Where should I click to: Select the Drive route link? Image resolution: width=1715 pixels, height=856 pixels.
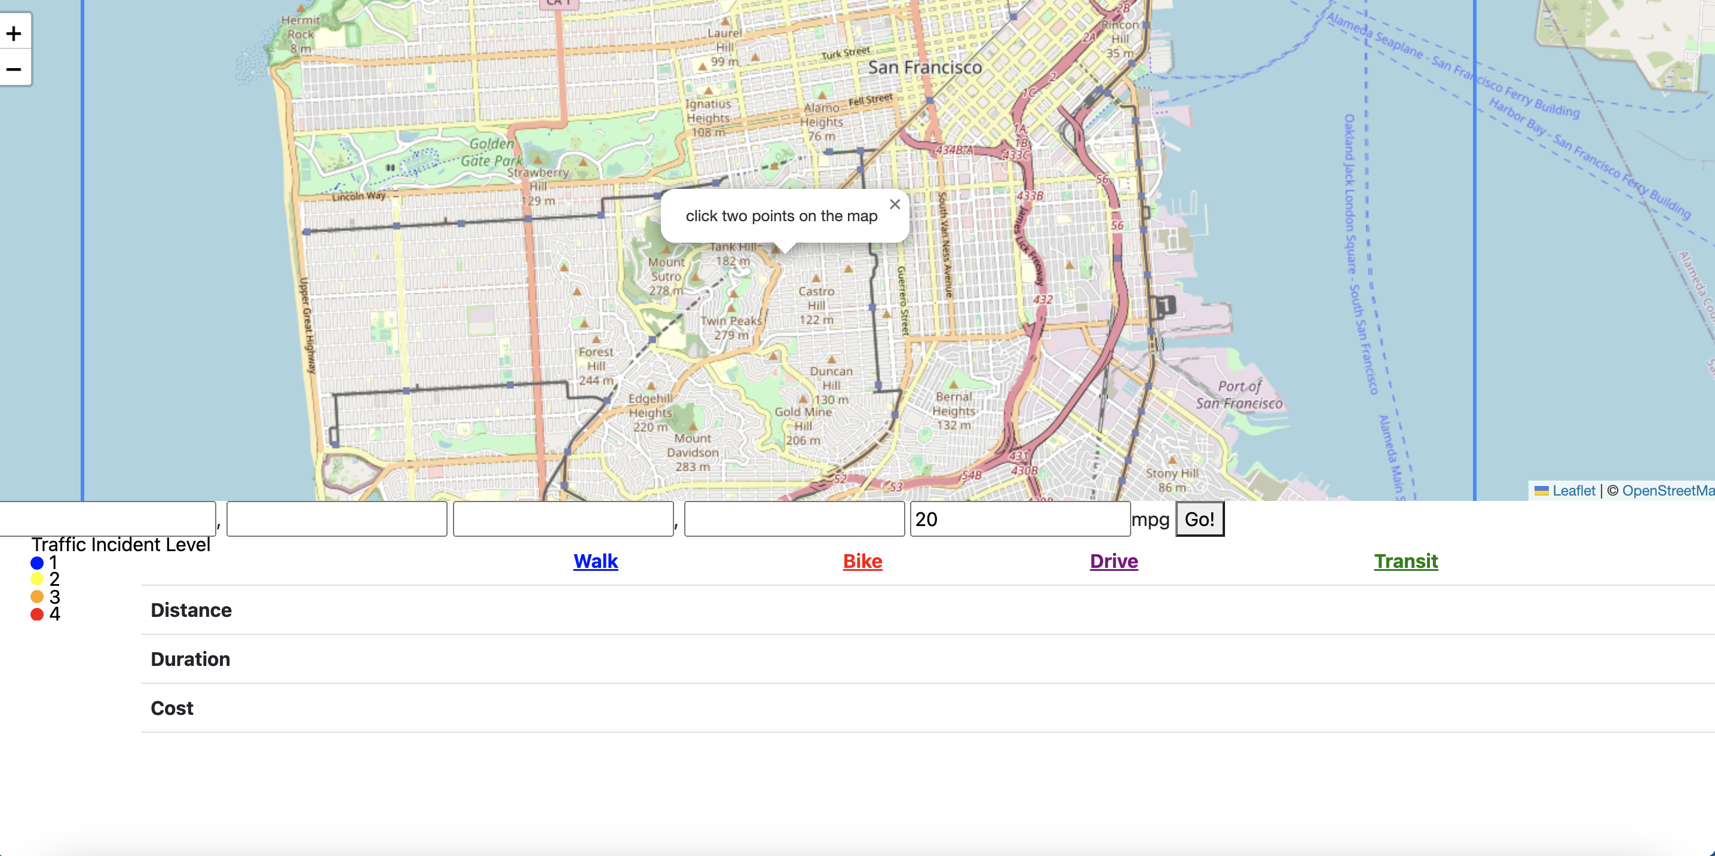coord(1113,561)
